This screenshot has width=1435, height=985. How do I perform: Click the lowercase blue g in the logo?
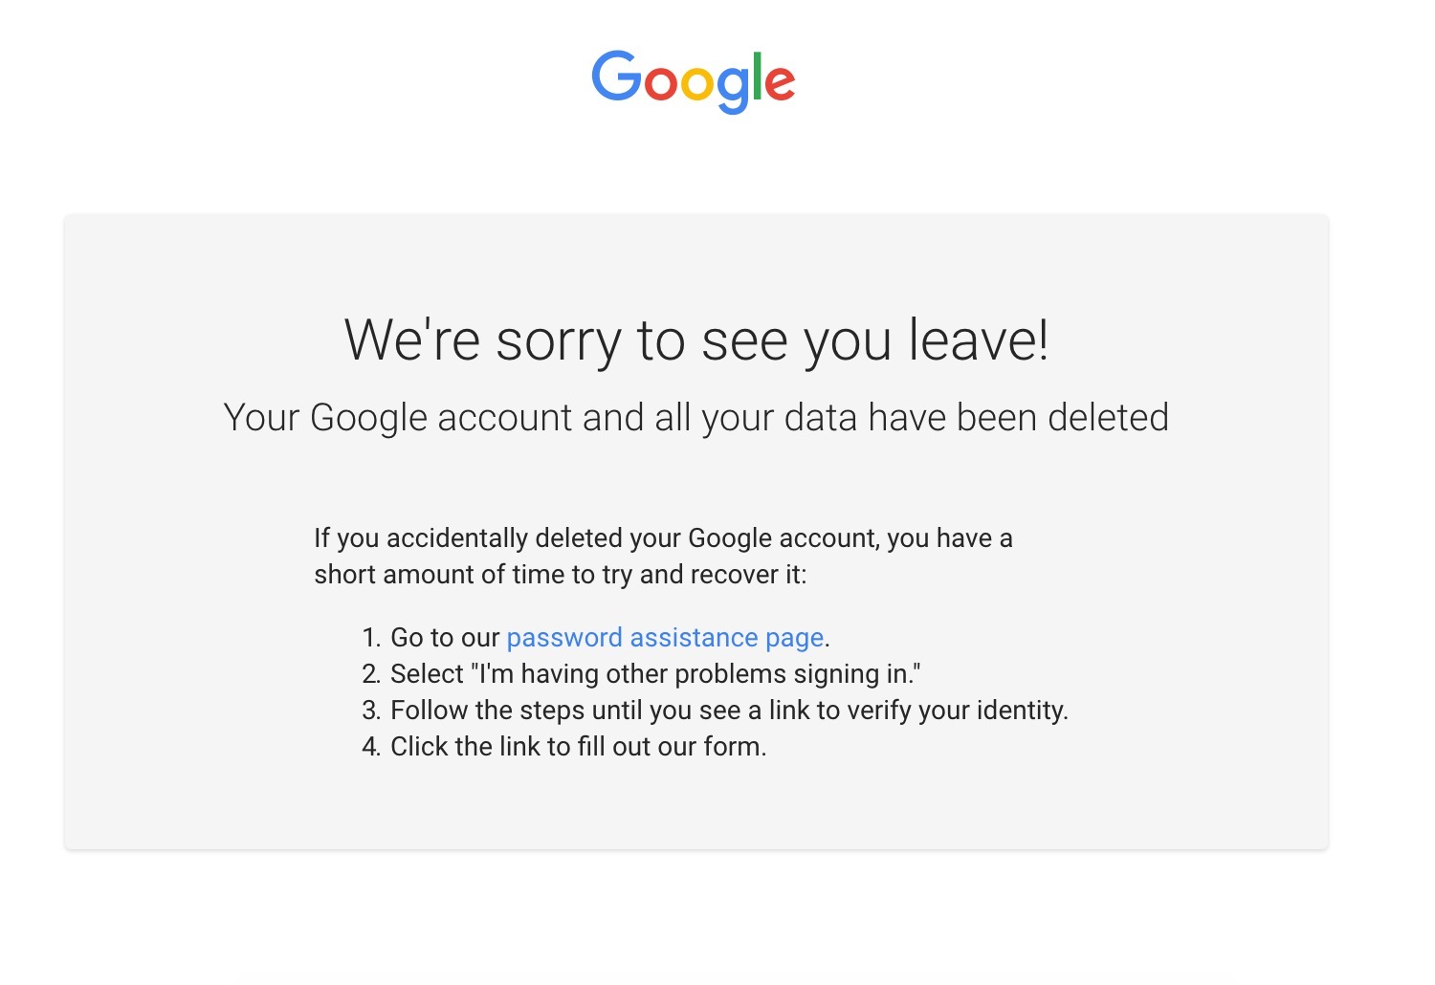pyautogui.click(x=734, y=91)
